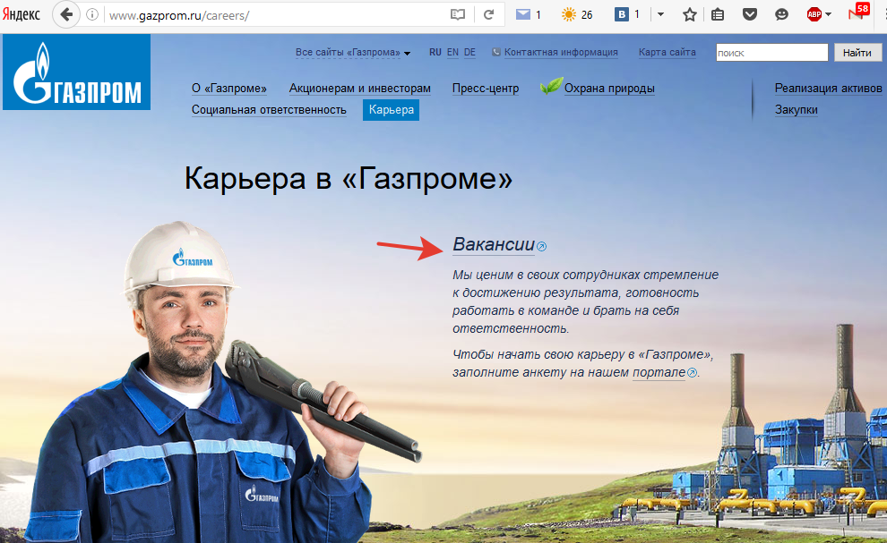Open the chat smiley icon in toolbar

pyautogui.click(x=782, y=14)
